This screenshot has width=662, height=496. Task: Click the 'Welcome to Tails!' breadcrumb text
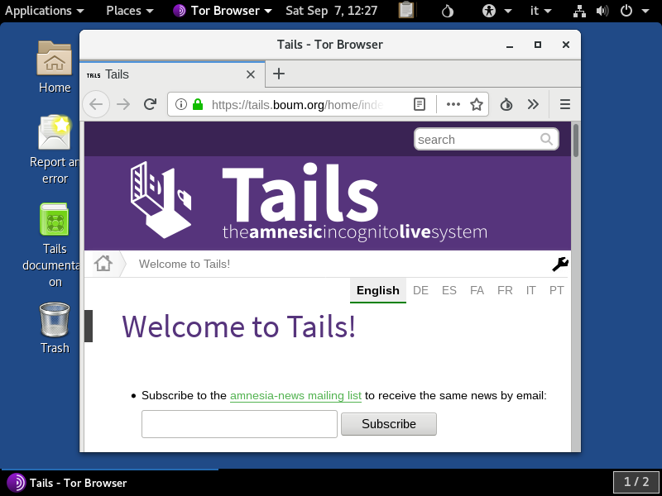pos(185,264)
